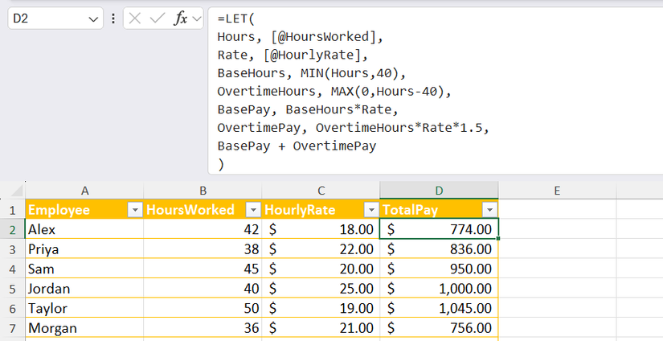Screen dimensions: 663x341
Task: Select the hourly rate cell 21.00
Action: click(321, 328)
